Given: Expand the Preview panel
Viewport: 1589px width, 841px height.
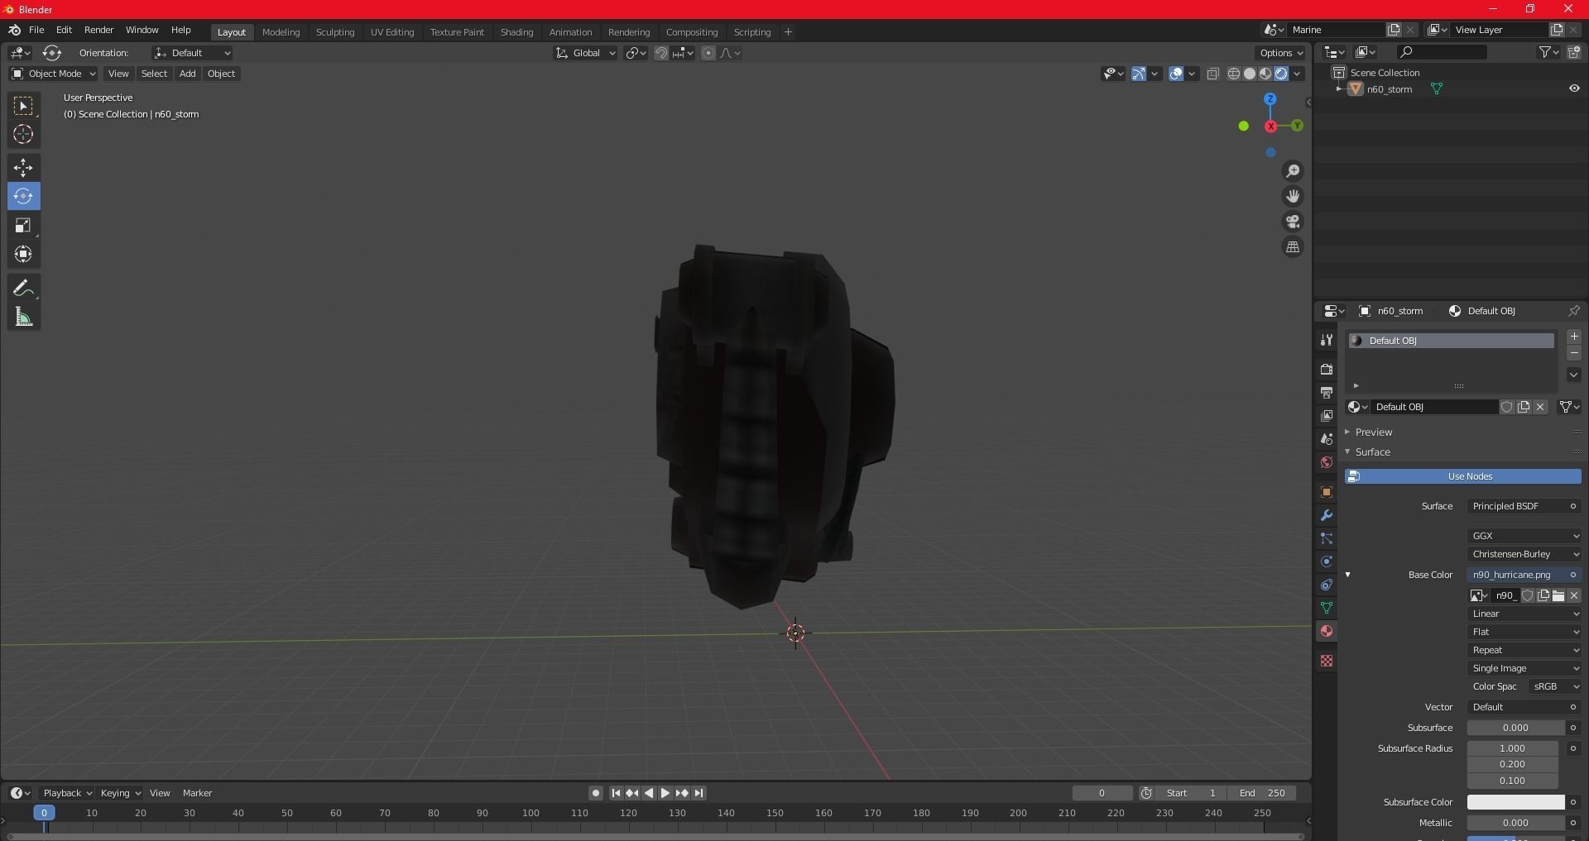Looking at the screenshot, I should coord(1373,432).
